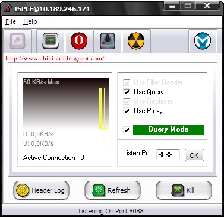The height and width of the screenshot is (217, 224).
Task: Open the Header Log button
Action: tap(41, 190)
